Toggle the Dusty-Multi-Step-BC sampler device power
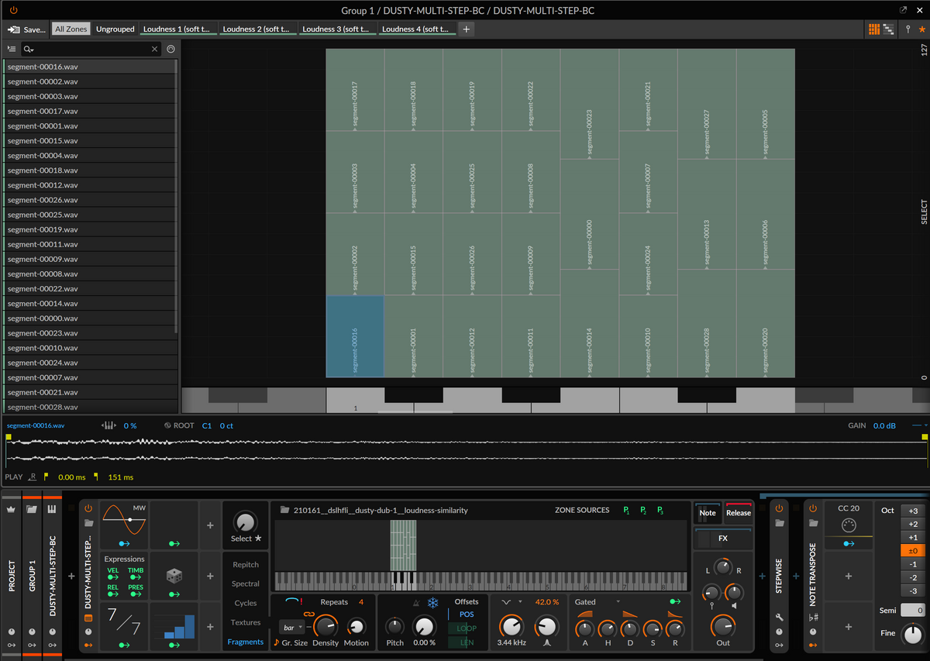This screenshot has height=661, width=930. 88,508
